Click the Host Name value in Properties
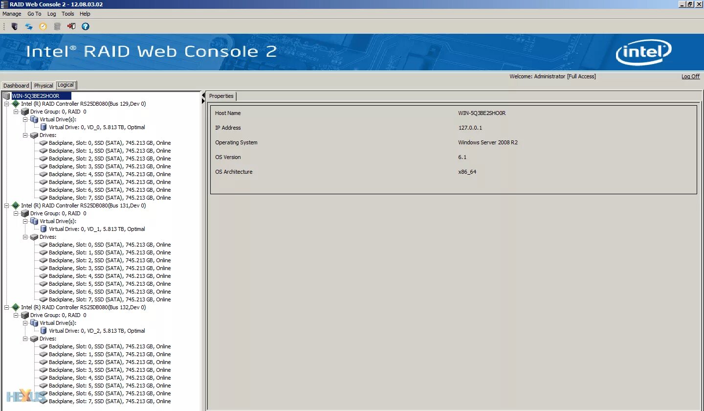 coord(482,113)
